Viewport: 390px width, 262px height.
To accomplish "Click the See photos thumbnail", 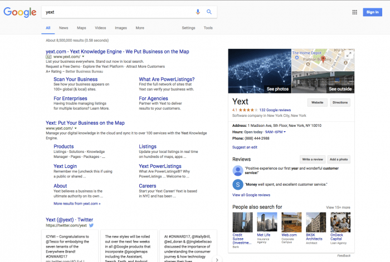I will click(x=260, y=71).
